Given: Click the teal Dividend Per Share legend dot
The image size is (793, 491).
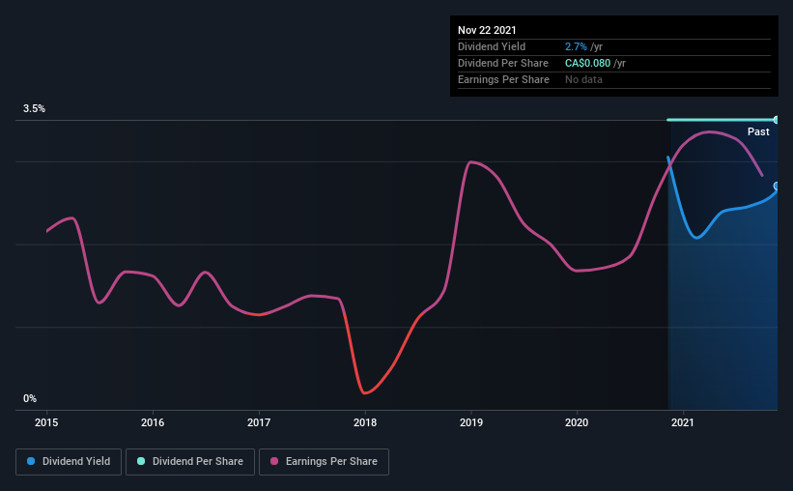Looking at the screenshot, I should point(141,461).
